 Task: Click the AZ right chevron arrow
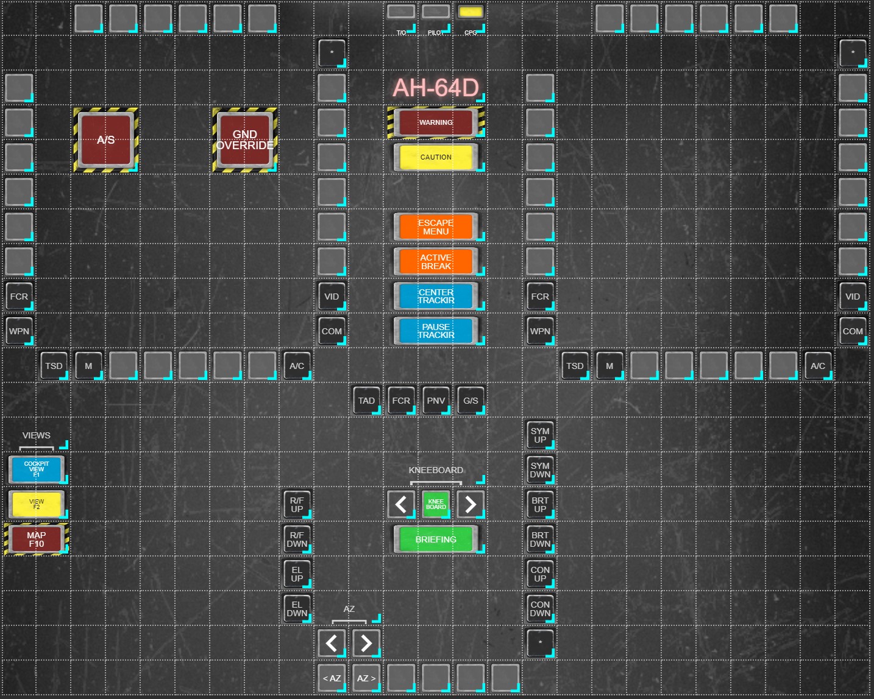point(366,643)
